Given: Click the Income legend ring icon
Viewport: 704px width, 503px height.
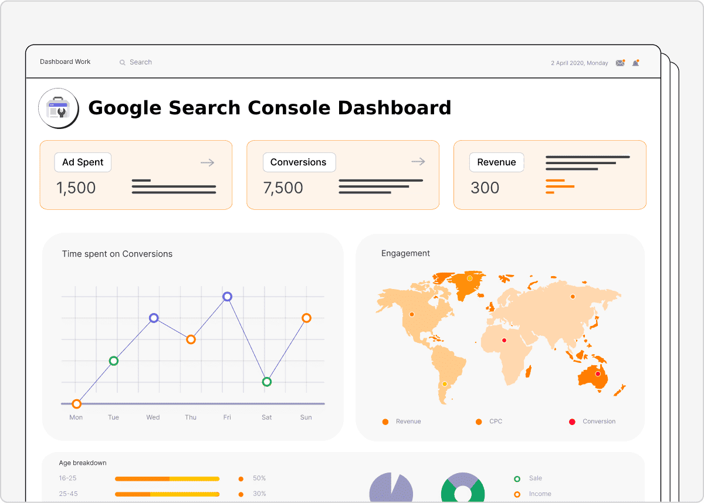Looking at the screenshot, I should 517,495.
